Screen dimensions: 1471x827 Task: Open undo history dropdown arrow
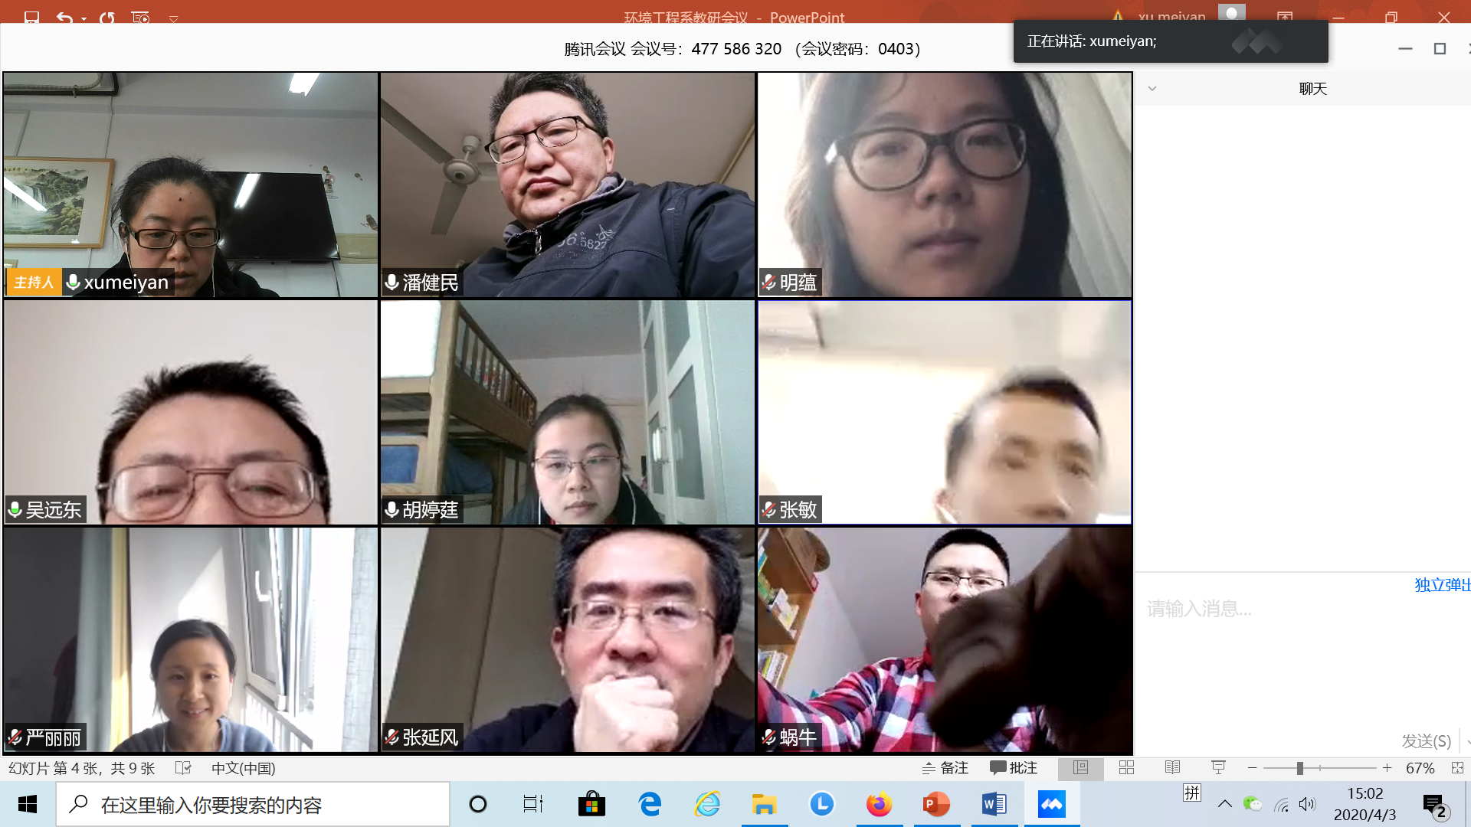tap(84, 18)
